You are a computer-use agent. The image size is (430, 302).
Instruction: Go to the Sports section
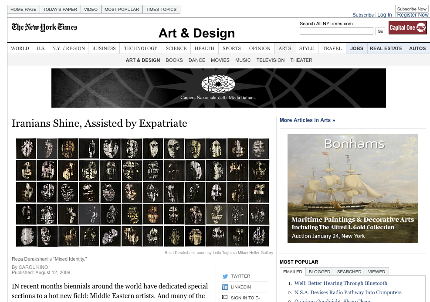[x=232, y=48]
